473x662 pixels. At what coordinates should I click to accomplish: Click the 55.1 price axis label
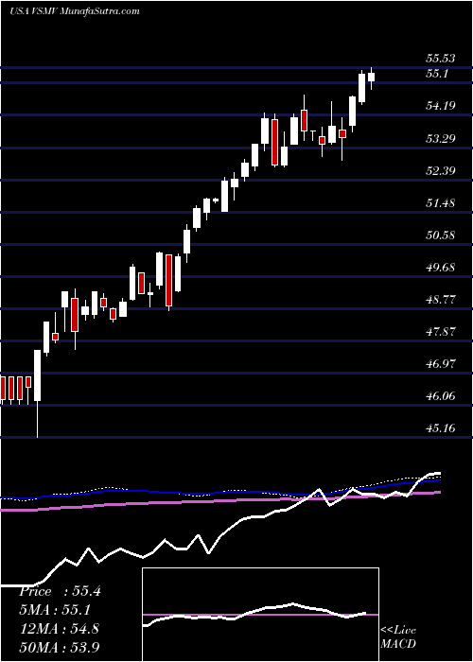coord(437,74)
